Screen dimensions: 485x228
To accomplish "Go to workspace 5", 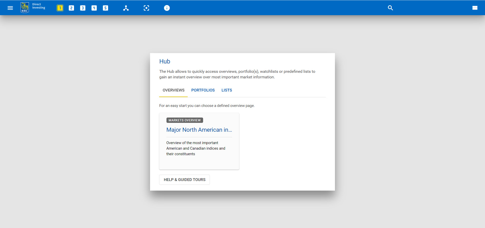I will coord(105,8).
